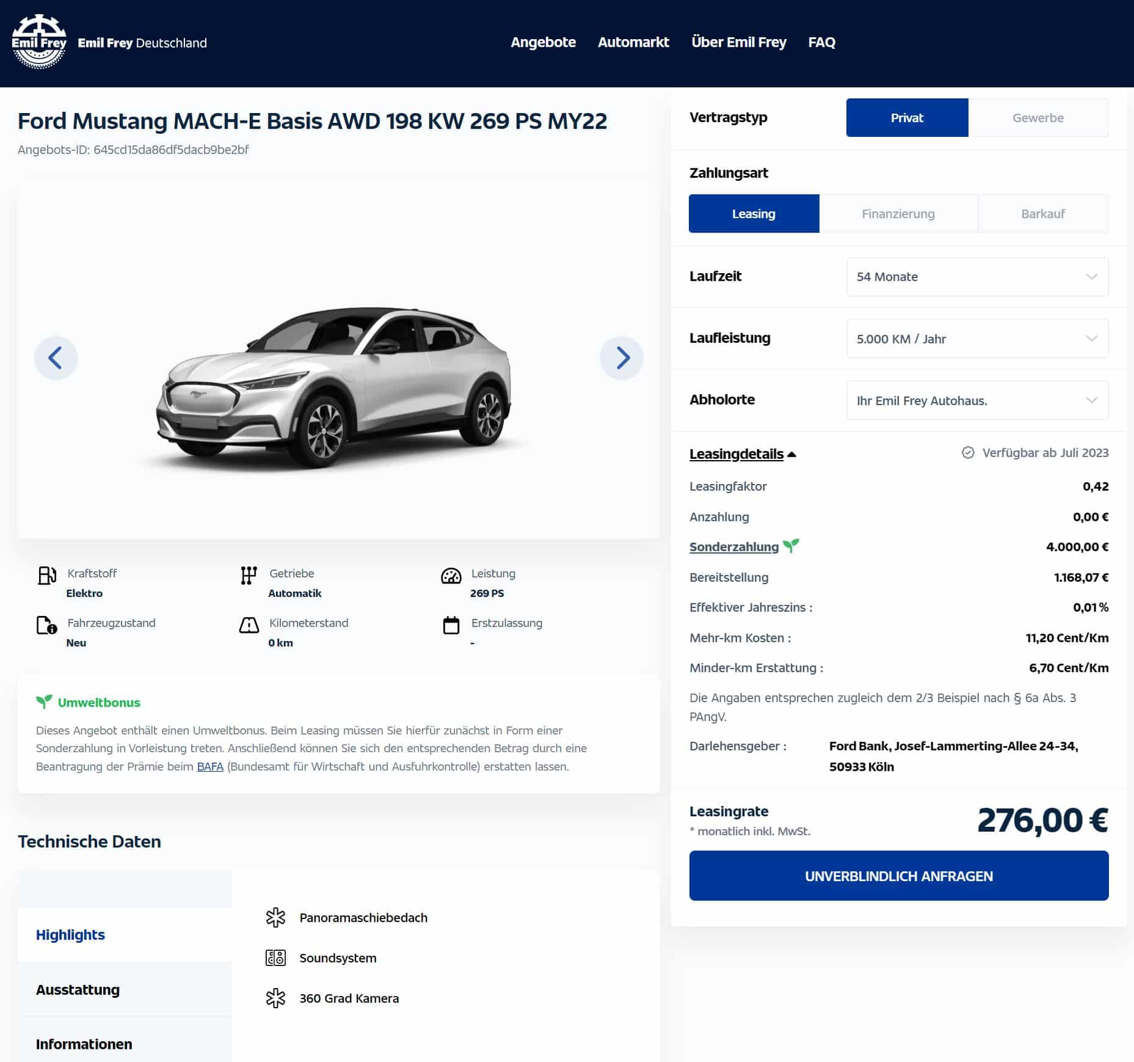Image resolution: width=1134 pixels, height=1062 pixels.
Task: Click the leaf icon beside Sonderzahlung
Action: (791, 545)
